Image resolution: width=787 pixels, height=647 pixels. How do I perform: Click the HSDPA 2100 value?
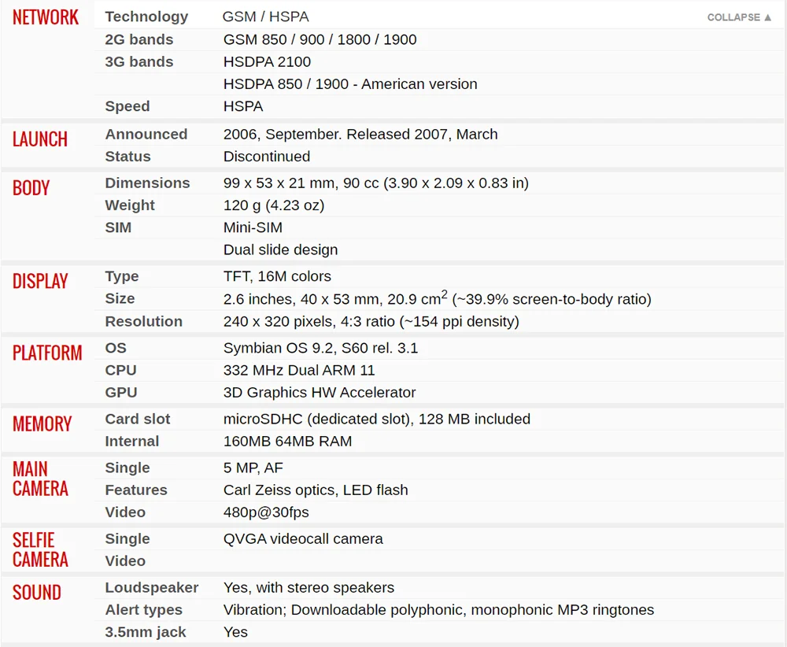click(x=267, y=61)
